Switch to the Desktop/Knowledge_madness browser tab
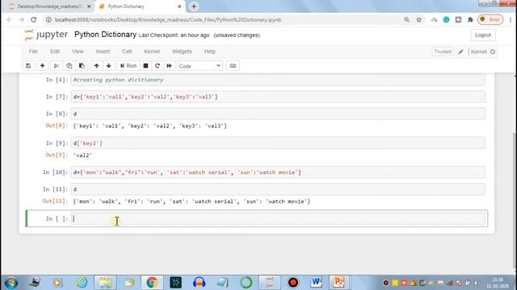 tap(49, 6)
